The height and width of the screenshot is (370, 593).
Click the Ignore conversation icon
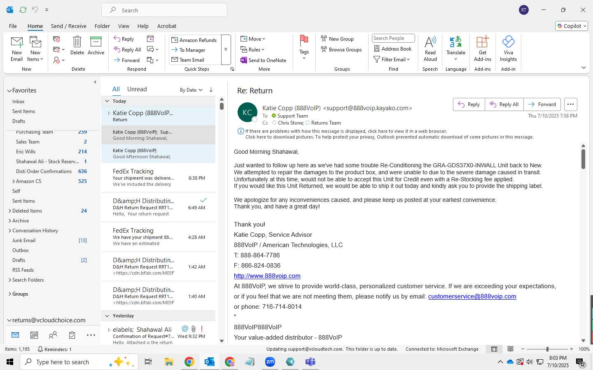pyautogui.click(x=57, y=39)
